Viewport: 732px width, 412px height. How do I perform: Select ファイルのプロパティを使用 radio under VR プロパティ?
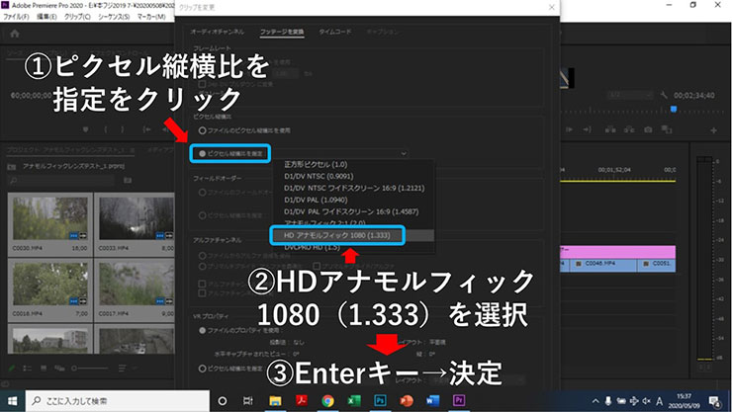click(202, 330)
